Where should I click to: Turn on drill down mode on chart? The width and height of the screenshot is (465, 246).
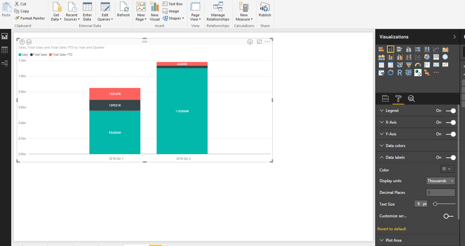click(250, 42)
